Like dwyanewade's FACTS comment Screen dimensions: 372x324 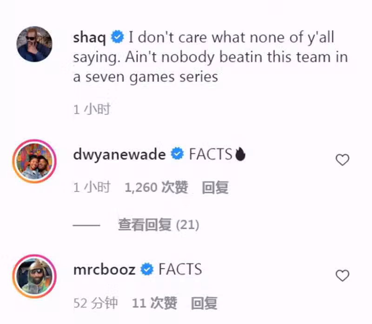pyautogui.click(x=342, y=160)
